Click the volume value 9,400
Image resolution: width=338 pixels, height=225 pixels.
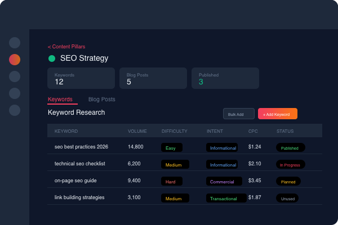(134, 181)
